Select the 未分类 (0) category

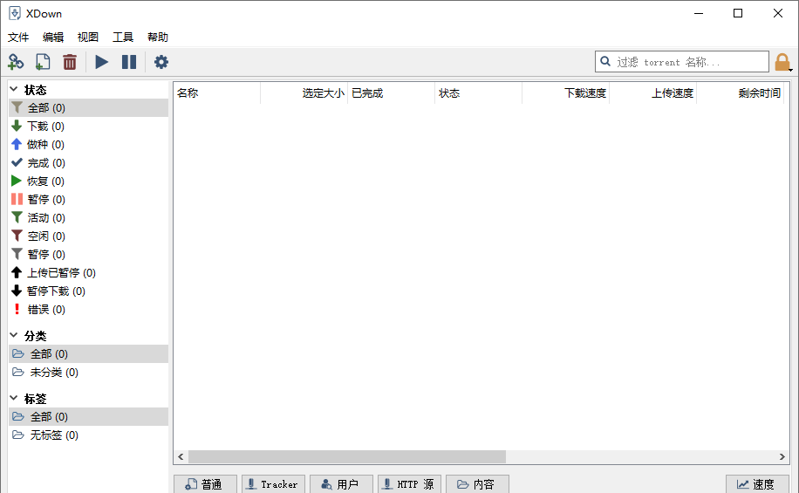[89, 373]
